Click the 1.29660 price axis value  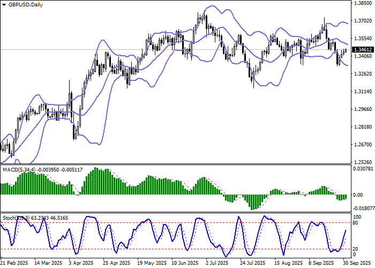(363, 109)
